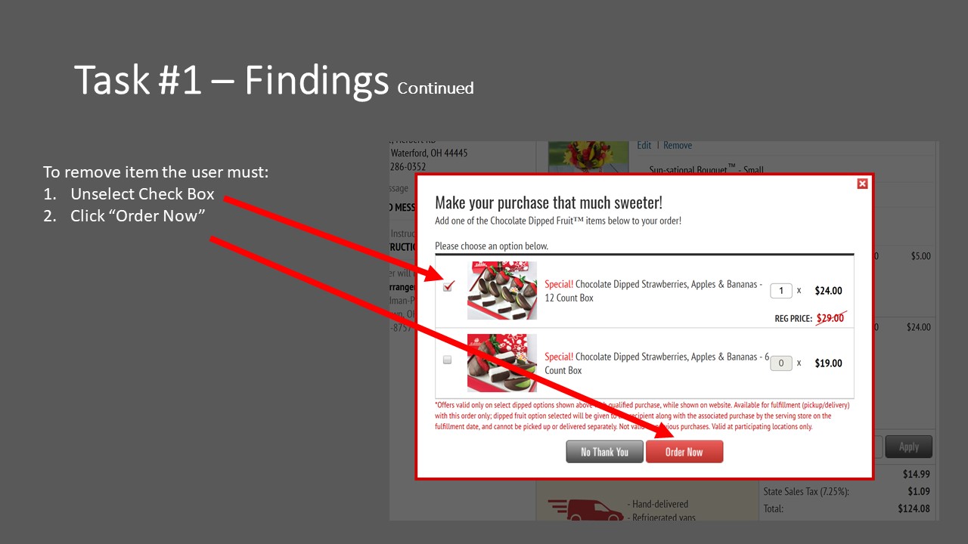Click the No Thank You button
The height and width of the screenshot is (544, 968).
pos(604,452)
